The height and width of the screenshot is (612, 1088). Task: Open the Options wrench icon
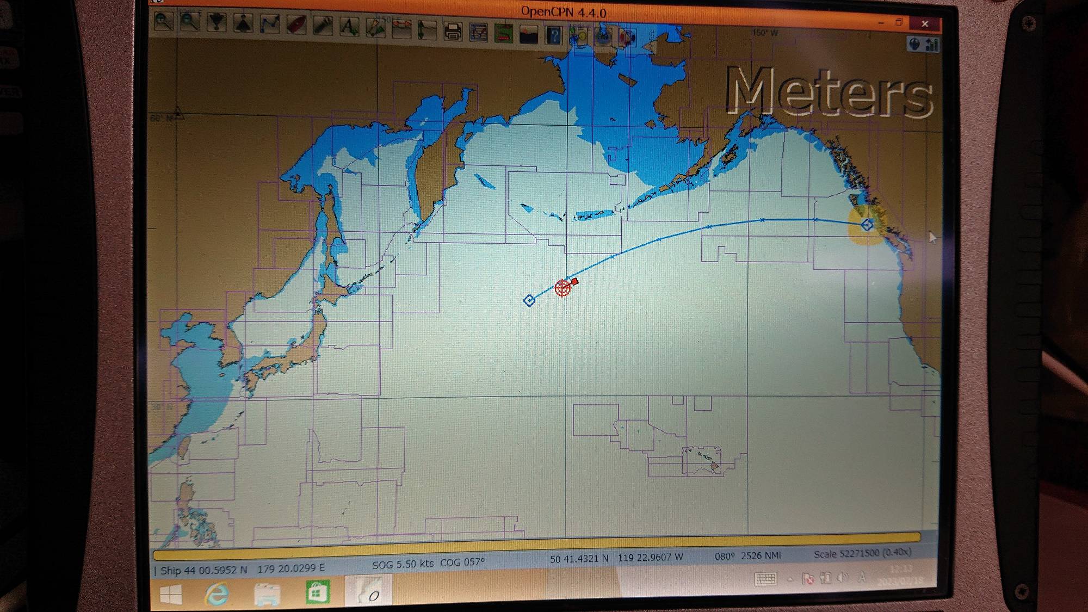(x=323, y=26)
